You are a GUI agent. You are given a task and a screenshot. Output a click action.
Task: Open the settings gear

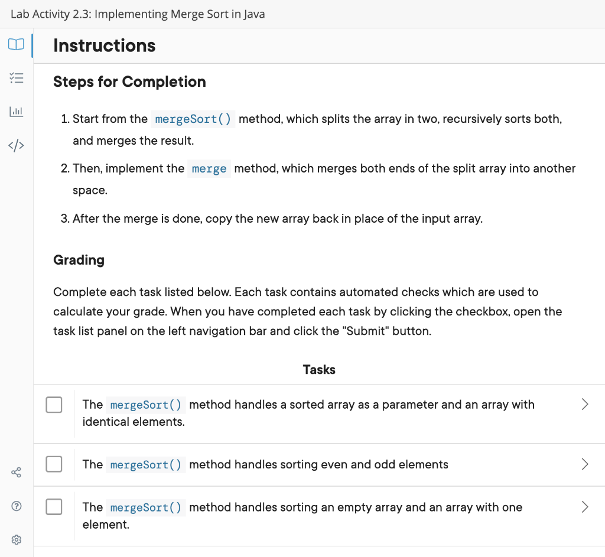16,539
